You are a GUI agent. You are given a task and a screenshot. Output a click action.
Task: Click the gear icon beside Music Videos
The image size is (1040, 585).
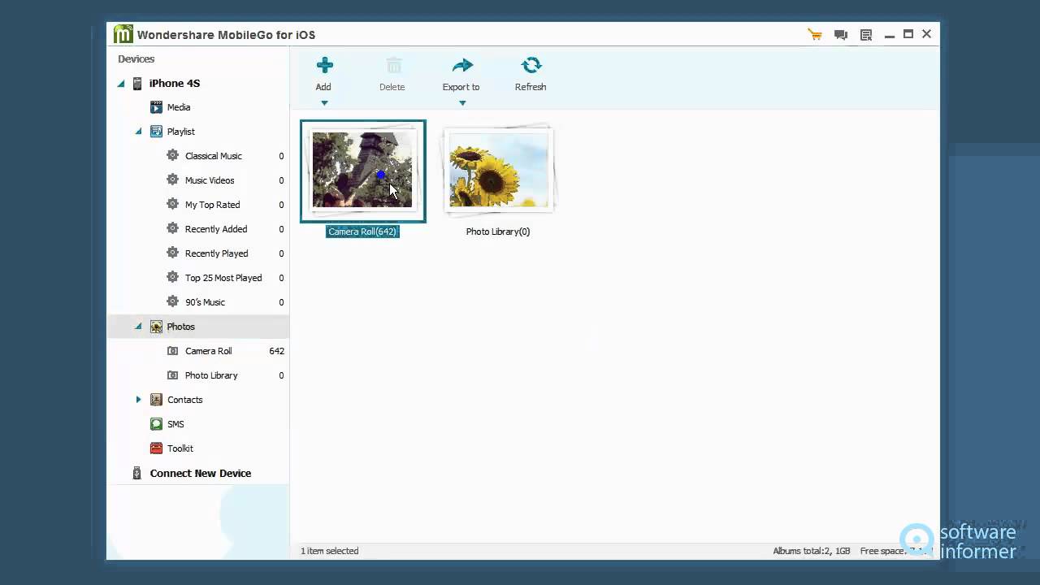pos(172,180)
